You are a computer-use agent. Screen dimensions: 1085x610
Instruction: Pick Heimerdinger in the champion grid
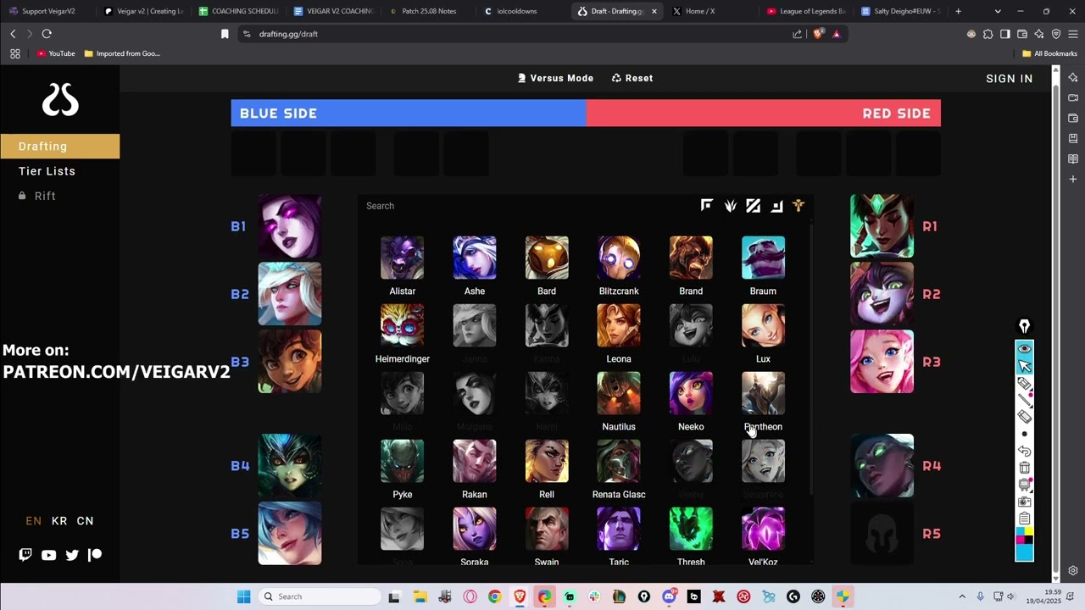pyautogui.click(x=403, y=325)
